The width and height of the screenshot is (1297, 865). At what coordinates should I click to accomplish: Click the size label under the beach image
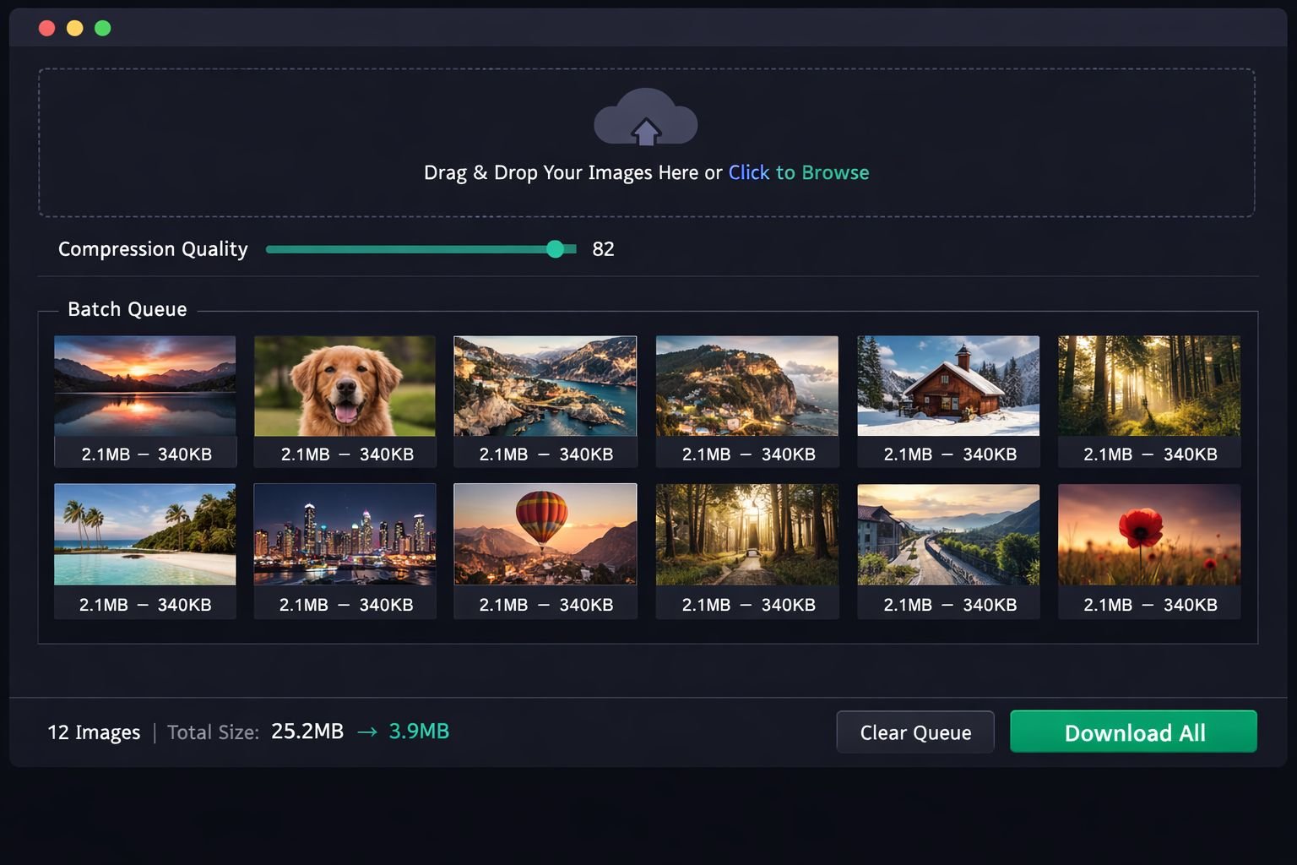point(145,605)
